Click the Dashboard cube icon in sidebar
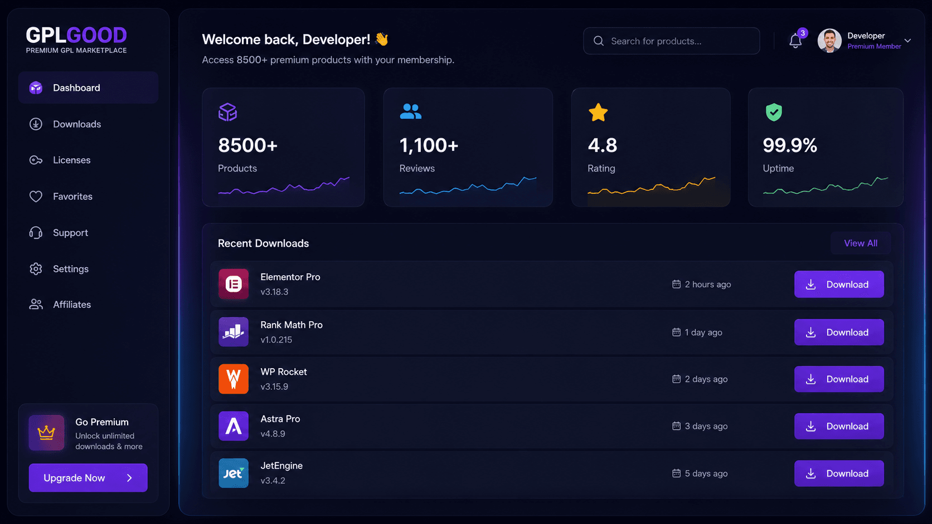932x524 pixels. coord(36,87)
